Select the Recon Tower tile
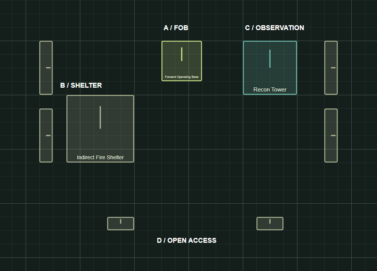 click(x=270, y=68)
